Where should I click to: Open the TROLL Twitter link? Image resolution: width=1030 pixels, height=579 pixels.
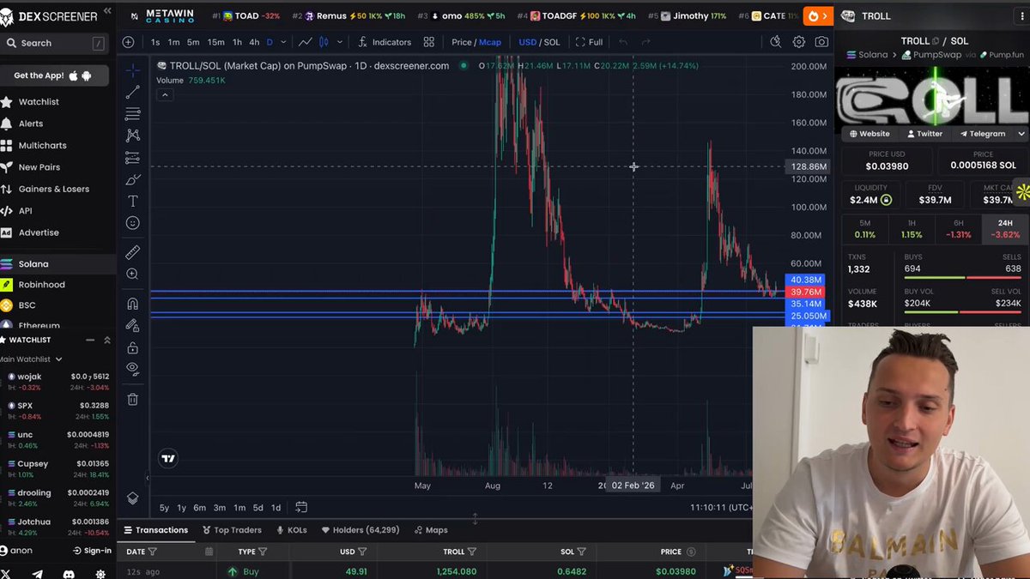coord(924,134)
